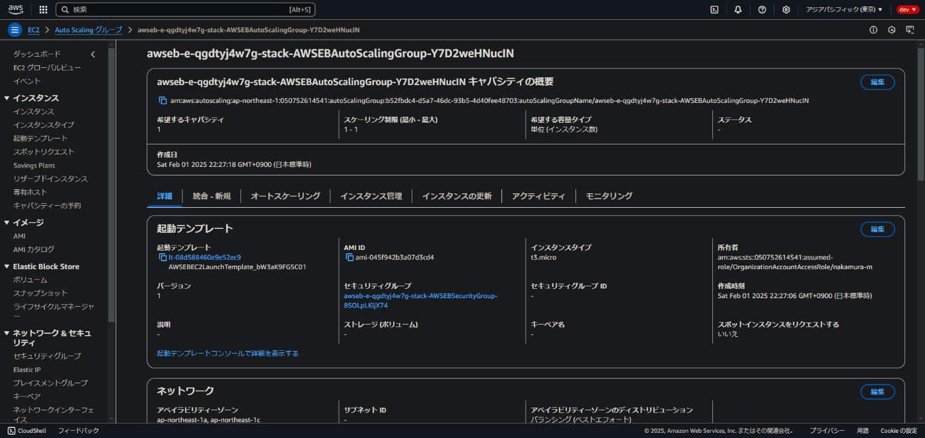The width and height of the screenshot is (925, 438).
Task: Toggle the hamburger navigation menu icon
Action: coord(15,30)
